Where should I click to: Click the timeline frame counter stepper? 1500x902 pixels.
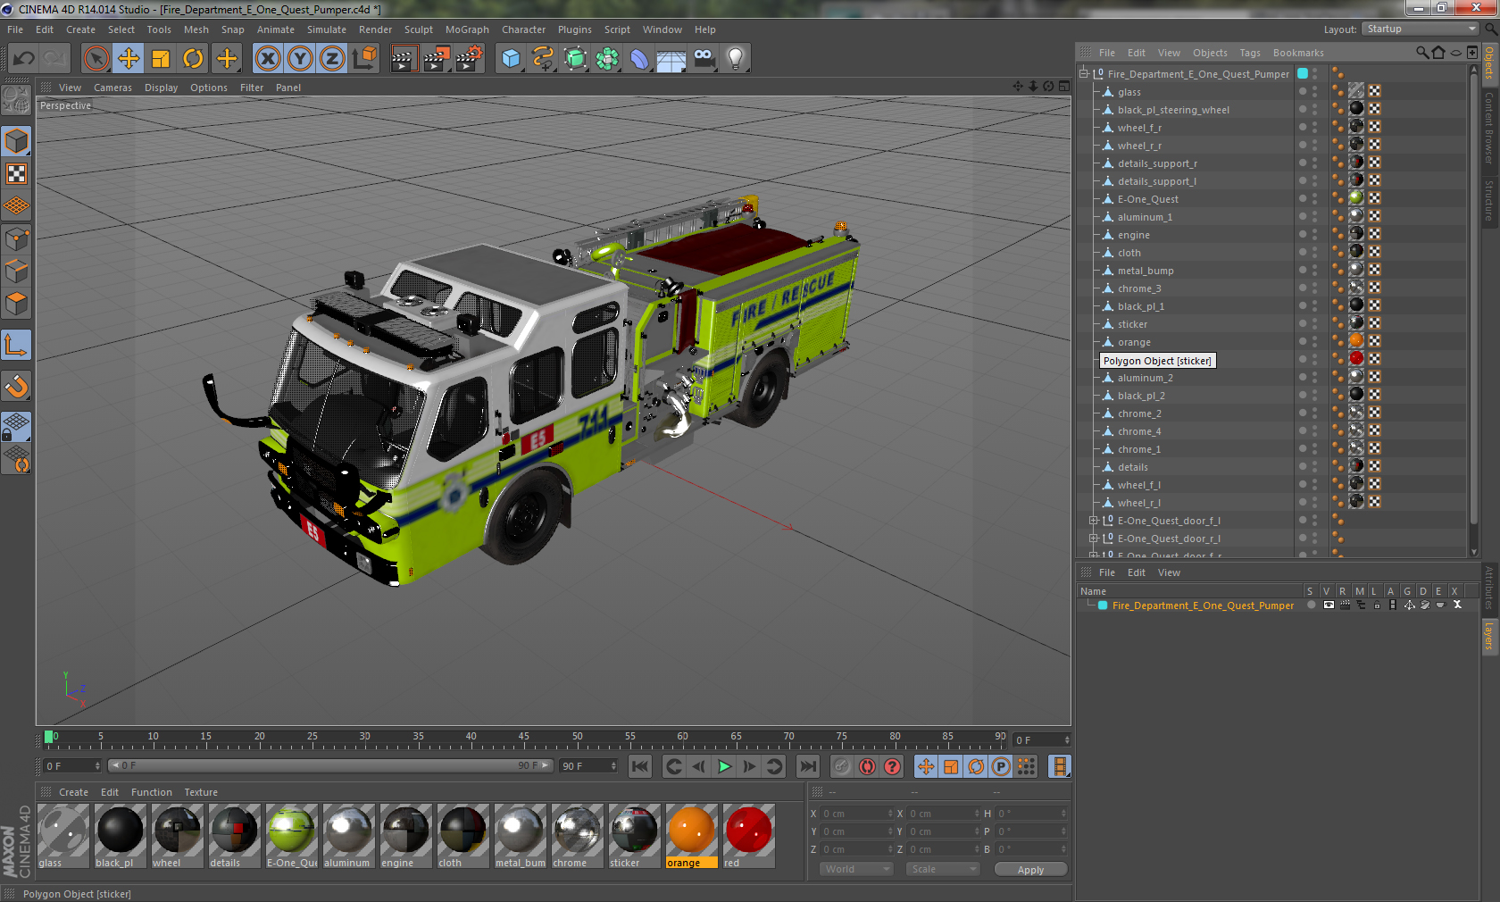(x=1066, y=740)
